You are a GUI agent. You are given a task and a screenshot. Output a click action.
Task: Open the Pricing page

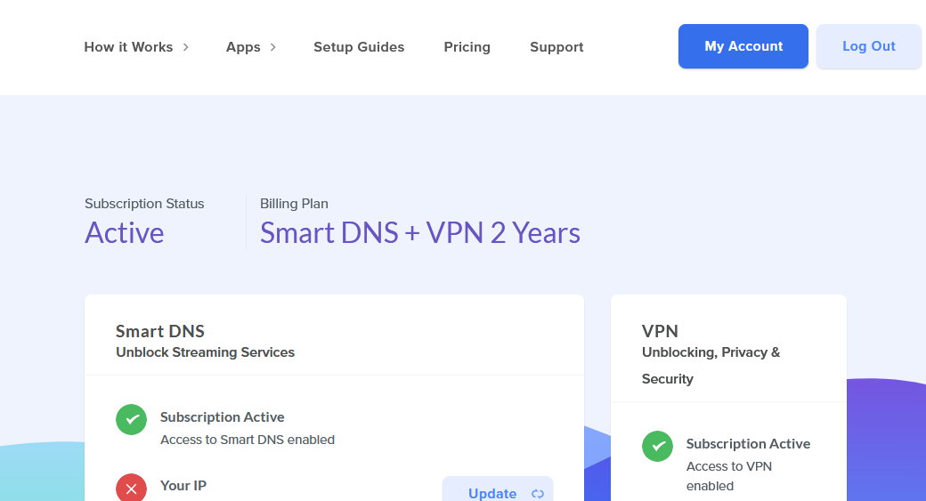click(467, 47)
